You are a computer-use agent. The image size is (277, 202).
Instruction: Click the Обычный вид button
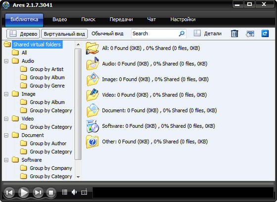click(107, 34)
